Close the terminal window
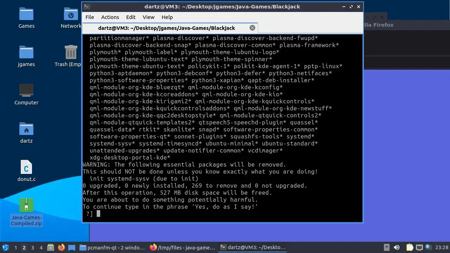Image resolution: width=450 pixels, height=253 pixels. click(x=359, y=6)
